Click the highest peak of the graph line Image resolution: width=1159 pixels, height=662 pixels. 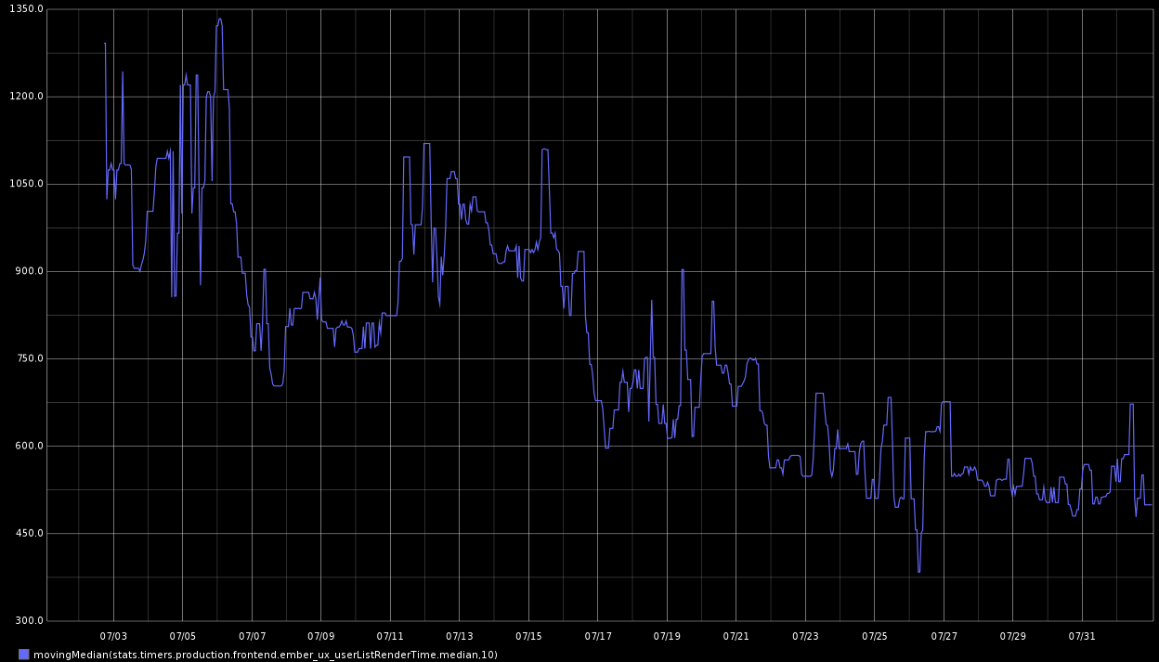(219, 19)
